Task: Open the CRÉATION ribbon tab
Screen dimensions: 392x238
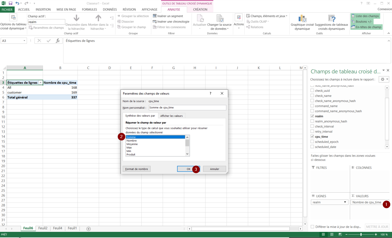Action: (x=200, y=9)
